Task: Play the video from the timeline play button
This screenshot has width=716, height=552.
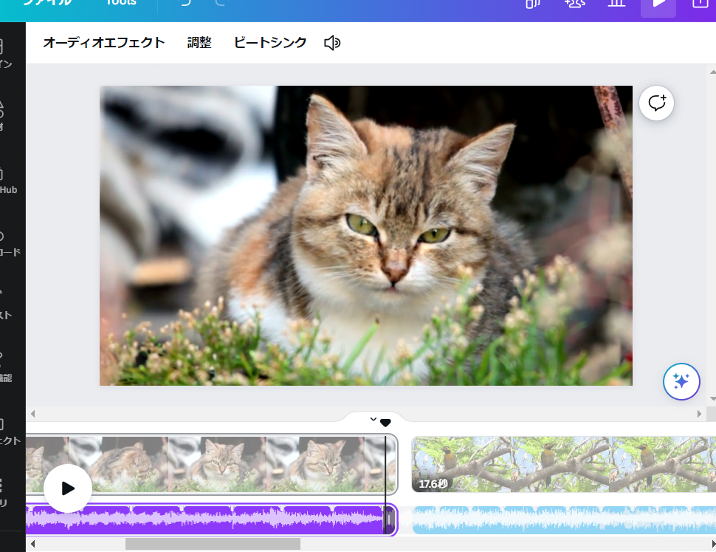Action: (68, 488)
